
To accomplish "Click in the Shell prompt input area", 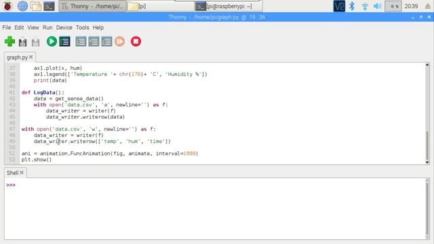I will point(216,185).
